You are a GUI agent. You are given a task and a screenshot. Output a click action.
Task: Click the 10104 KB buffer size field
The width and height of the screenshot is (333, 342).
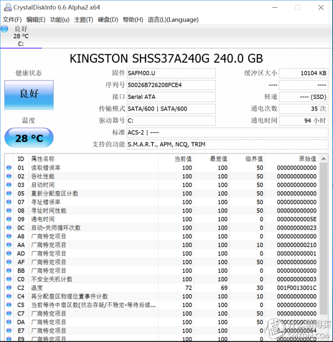304,73
